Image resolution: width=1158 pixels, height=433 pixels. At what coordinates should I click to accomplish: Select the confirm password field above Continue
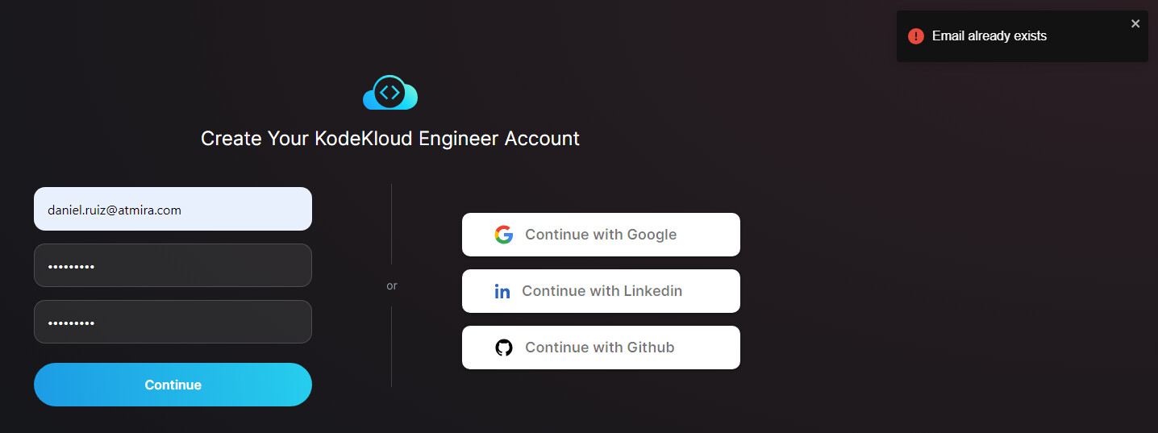[x=173, y=322]
